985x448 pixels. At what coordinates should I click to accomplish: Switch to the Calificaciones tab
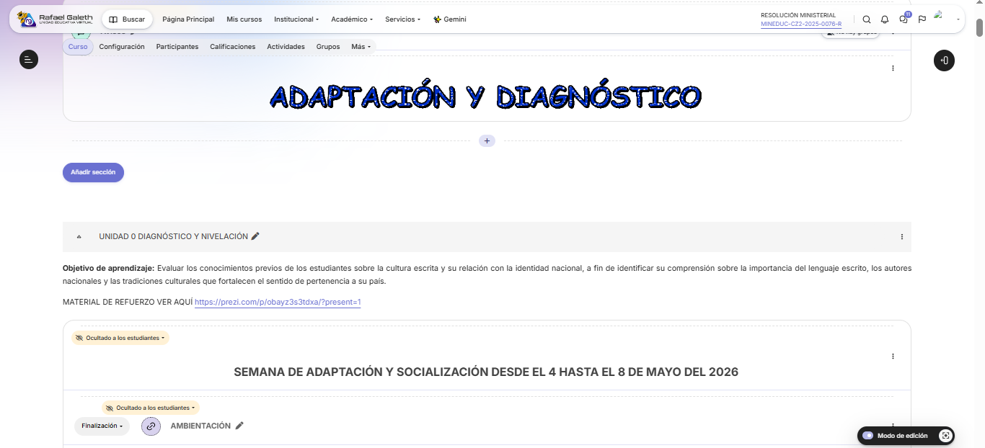(x=232, y=47)
